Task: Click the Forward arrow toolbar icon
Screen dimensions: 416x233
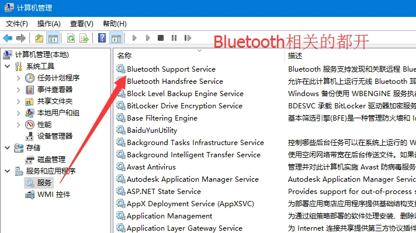Action: click(x=21, y=38)
